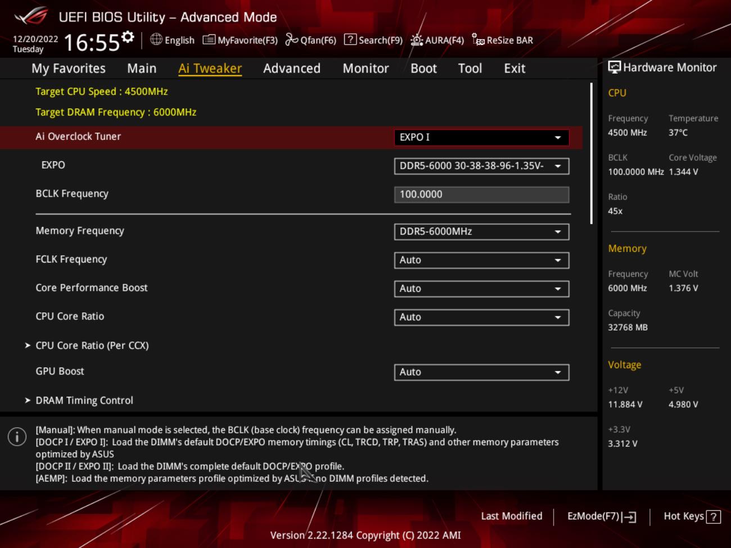Open Ai Overclock Tuner dropdown
Image resolution: width=731 pixels, height=548 pixels.
481,137
